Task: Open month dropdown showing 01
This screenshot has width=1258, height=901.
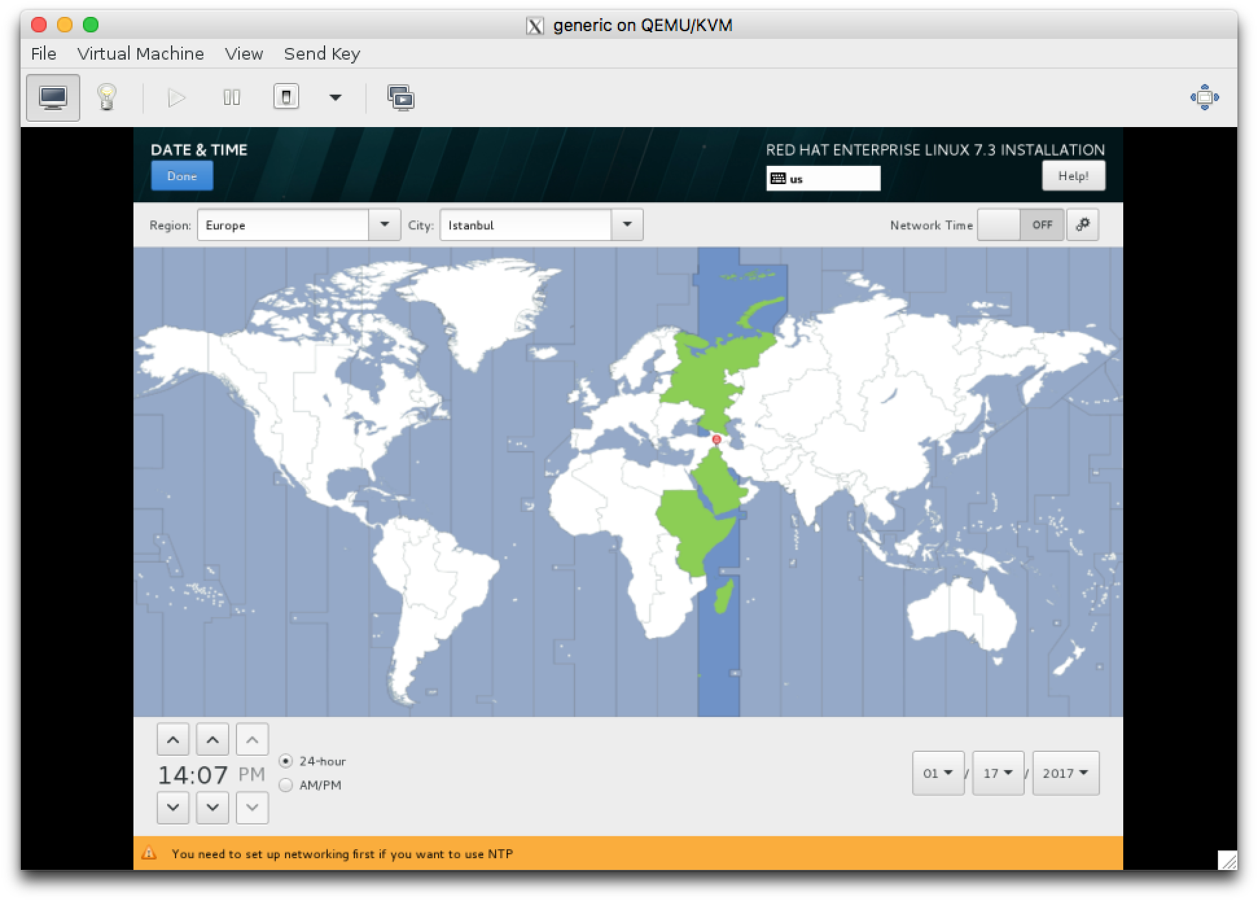Action: click(938, 773)
